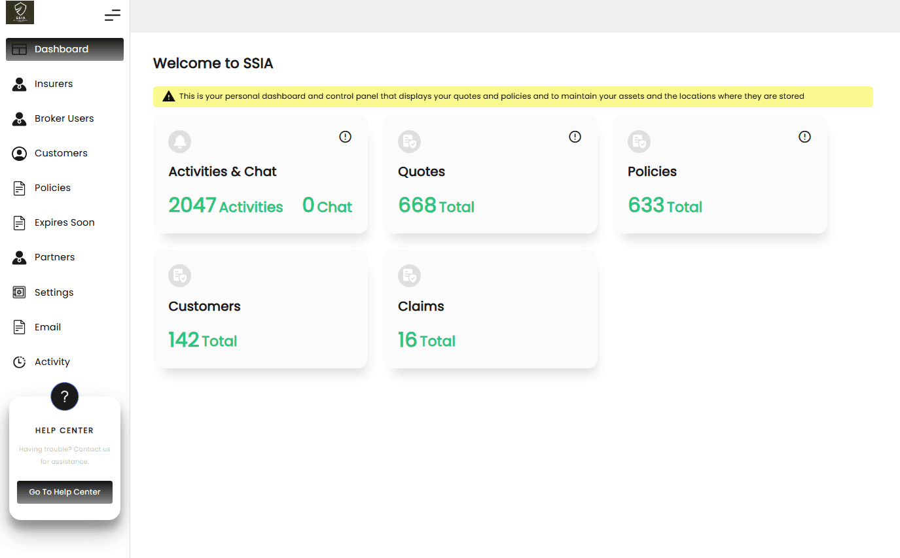Open Settings from the sidebar

tap(54, 292)
